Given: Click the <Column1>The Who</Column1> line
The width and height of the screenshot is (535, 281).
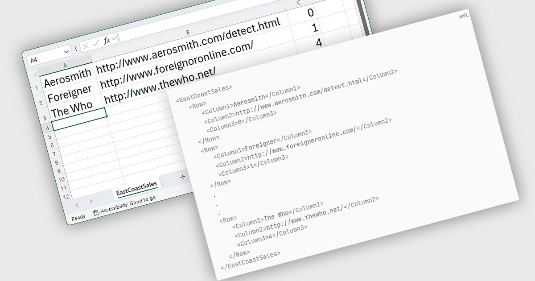Looking at the screenshot, I should [x=278, y=215].
